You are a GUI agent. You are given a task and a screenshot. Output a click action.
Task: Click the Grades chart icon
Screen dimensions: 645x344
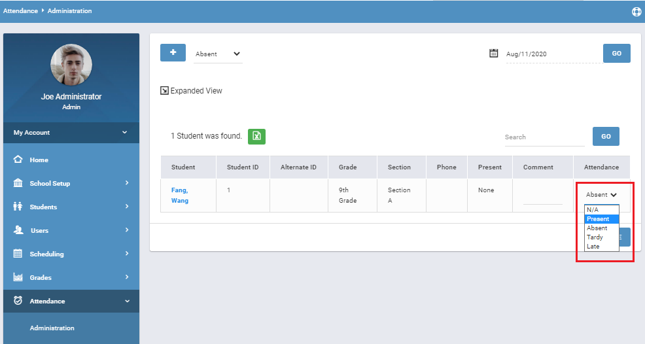click(x=18, y=277)
